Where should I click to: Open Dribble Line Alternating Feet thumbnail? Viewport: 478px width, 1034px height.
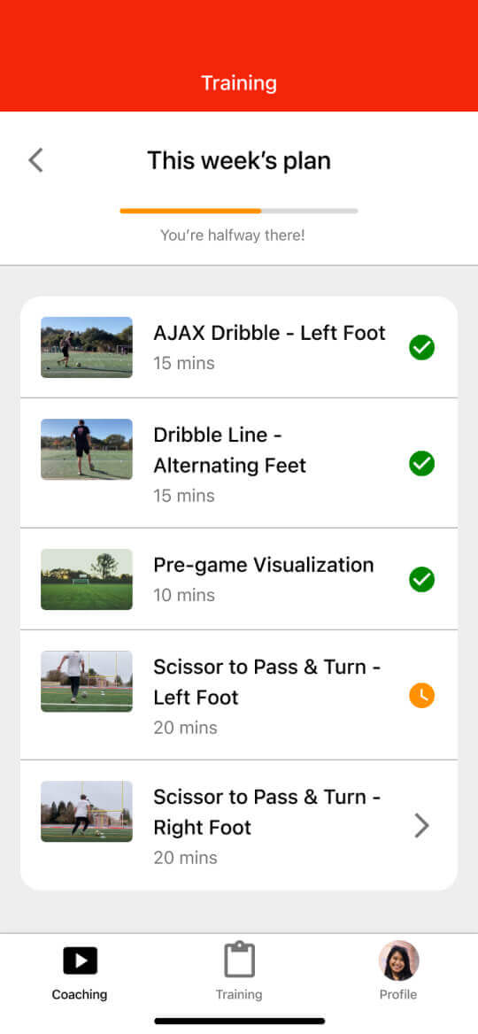coord(87,449)
